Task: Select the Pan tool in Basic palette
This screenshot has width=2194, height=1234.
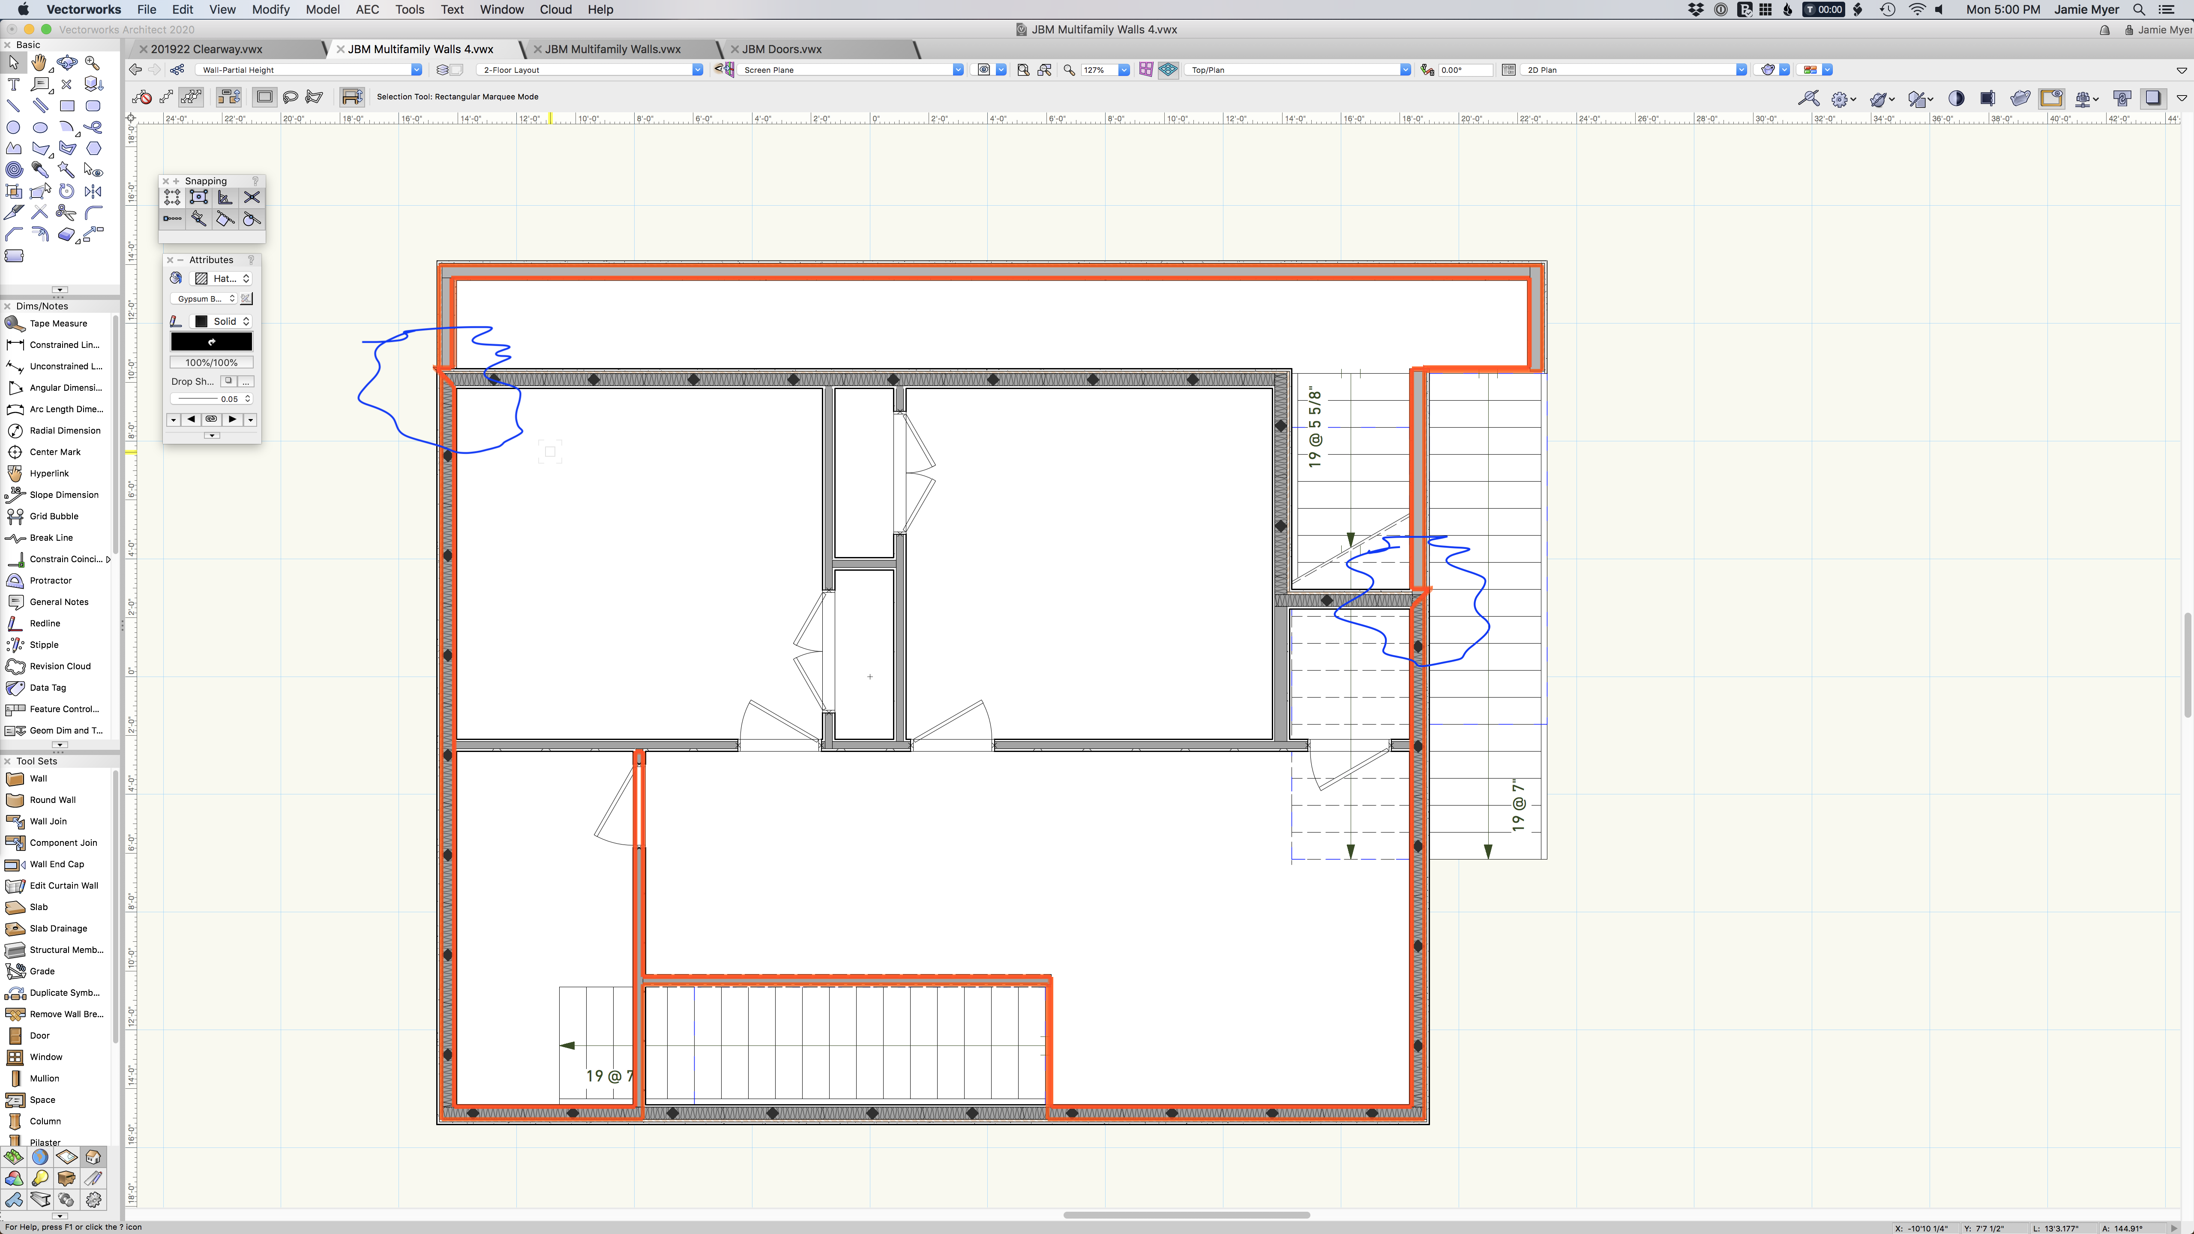Action: point(40,62)
